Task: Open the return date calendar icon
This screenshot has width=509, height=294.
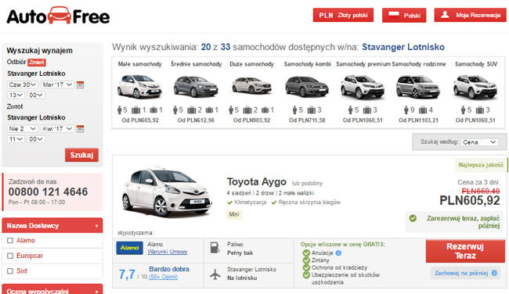Action: coord(80,129)
